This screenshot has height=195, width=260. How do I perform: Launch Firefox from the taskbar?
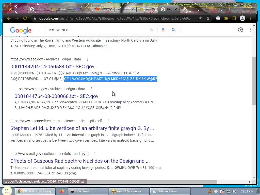(x=62, y=191)
